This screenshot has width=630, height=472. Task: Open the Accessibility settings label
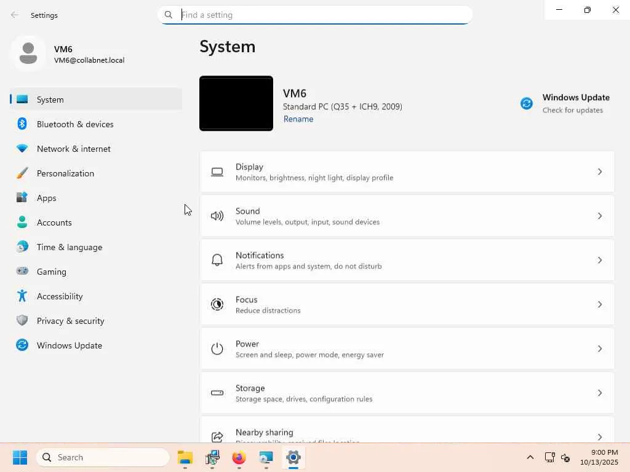click(x=60, y=296)
